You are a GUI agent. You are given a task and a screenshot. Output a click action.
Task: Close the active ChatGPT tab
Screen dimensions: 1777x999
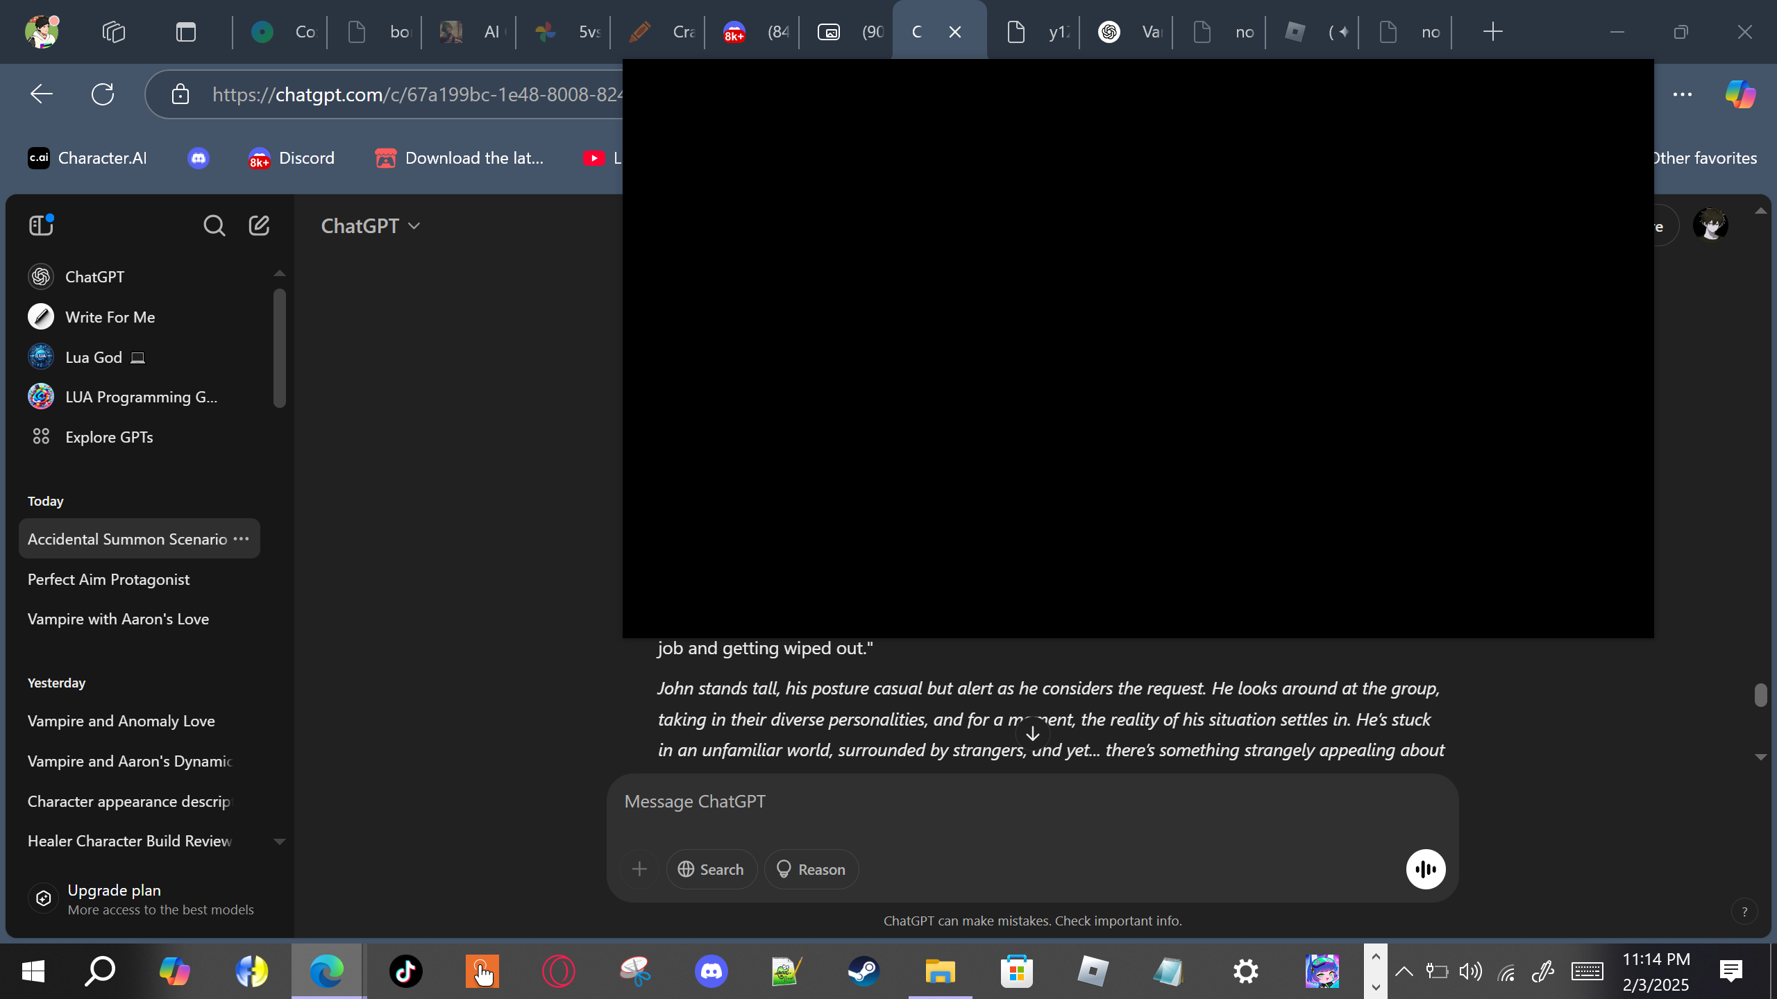point(955,32)
